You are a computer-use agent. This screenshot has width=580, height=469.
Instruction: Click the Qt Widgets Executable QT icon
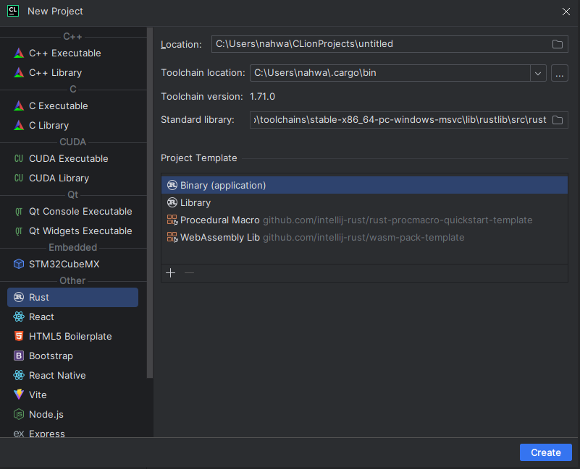pos(19,231)
